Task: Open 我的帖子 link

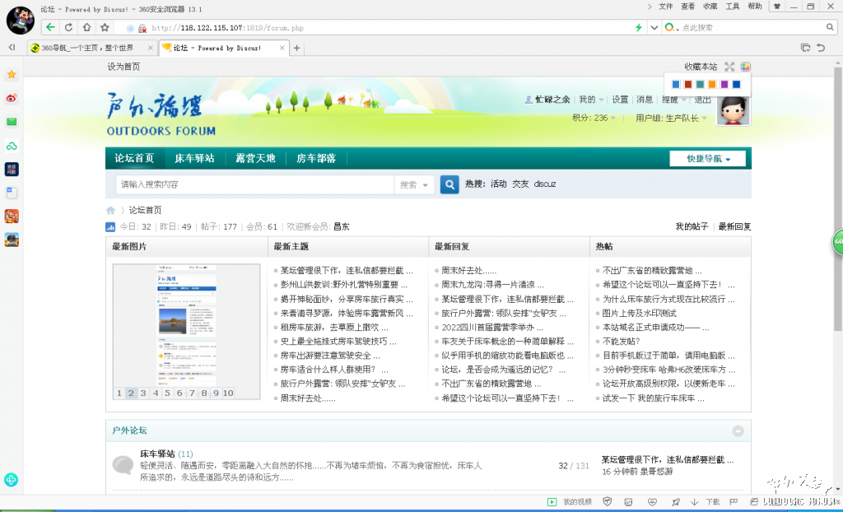Action: (692, 227)
